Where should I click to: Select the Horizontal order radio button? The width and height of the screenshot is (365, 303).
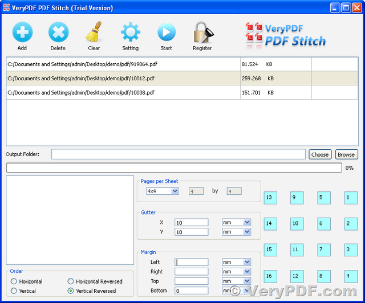(14, 281)
